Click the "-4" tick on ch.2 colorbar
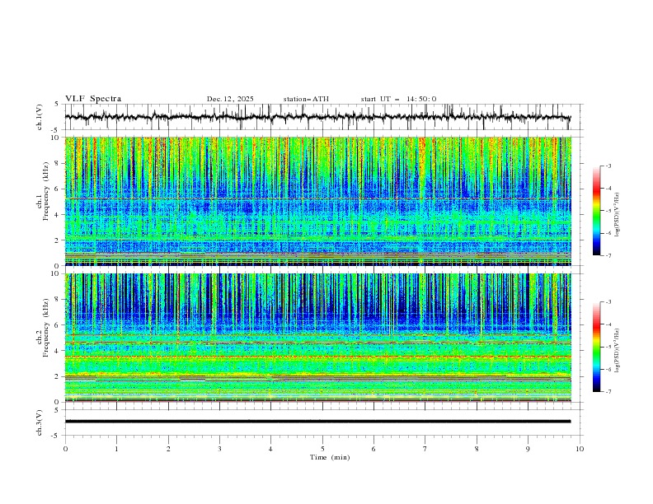The image size is (653, 504). tap(608, 324)
